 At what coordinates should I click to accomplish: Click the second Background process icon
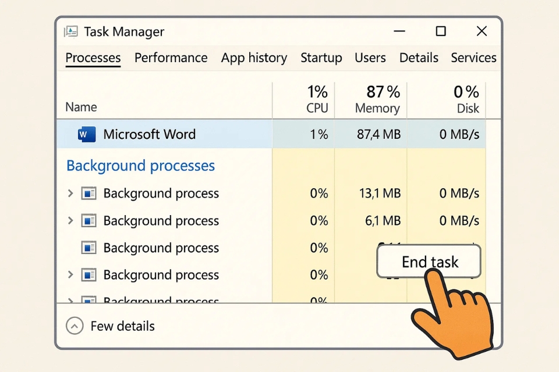(89, 220)
